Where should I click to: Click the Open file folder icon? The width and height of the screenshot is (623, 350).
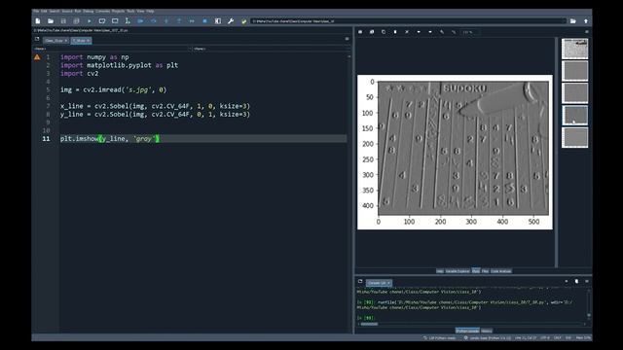(51, 21)
